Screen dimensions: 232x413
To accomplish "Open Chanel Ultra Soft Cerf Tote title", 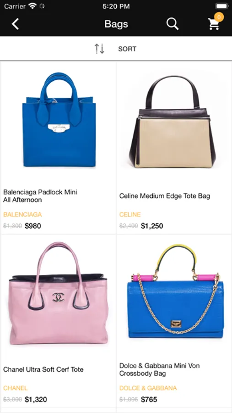I will (43, 369).
